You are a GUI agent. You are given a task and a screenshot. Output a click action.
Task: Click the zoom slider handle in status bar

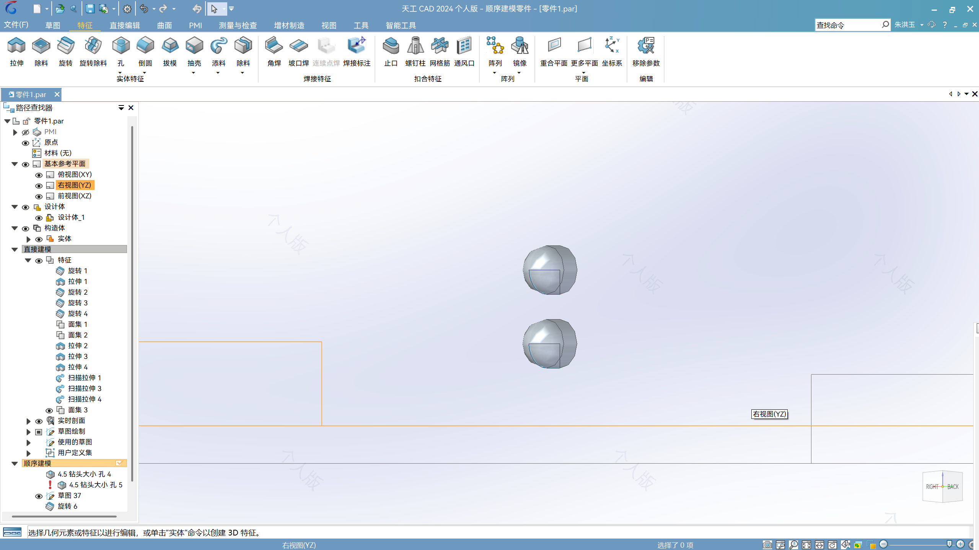click(x=949, y=544)
